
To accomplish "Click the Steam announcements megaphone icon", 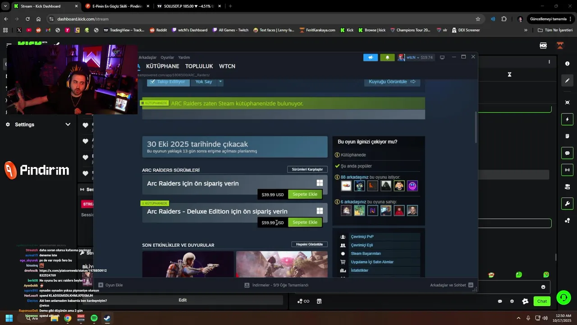I will tap(371, 57).
